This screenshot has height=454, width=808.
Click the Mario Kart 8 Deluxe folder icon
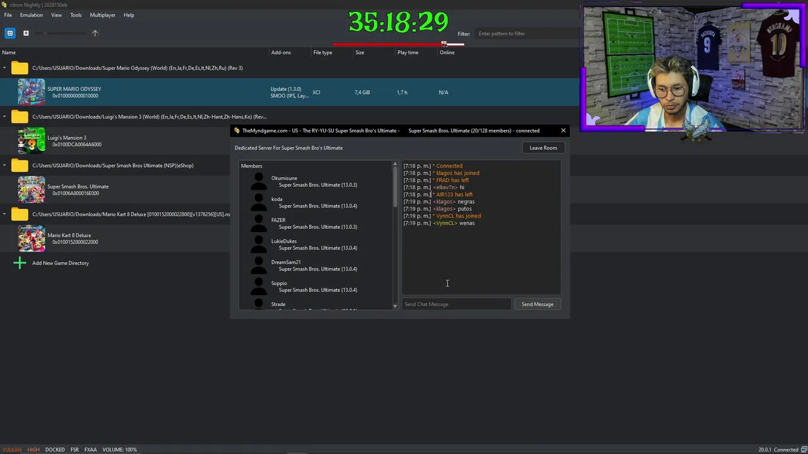20,214
